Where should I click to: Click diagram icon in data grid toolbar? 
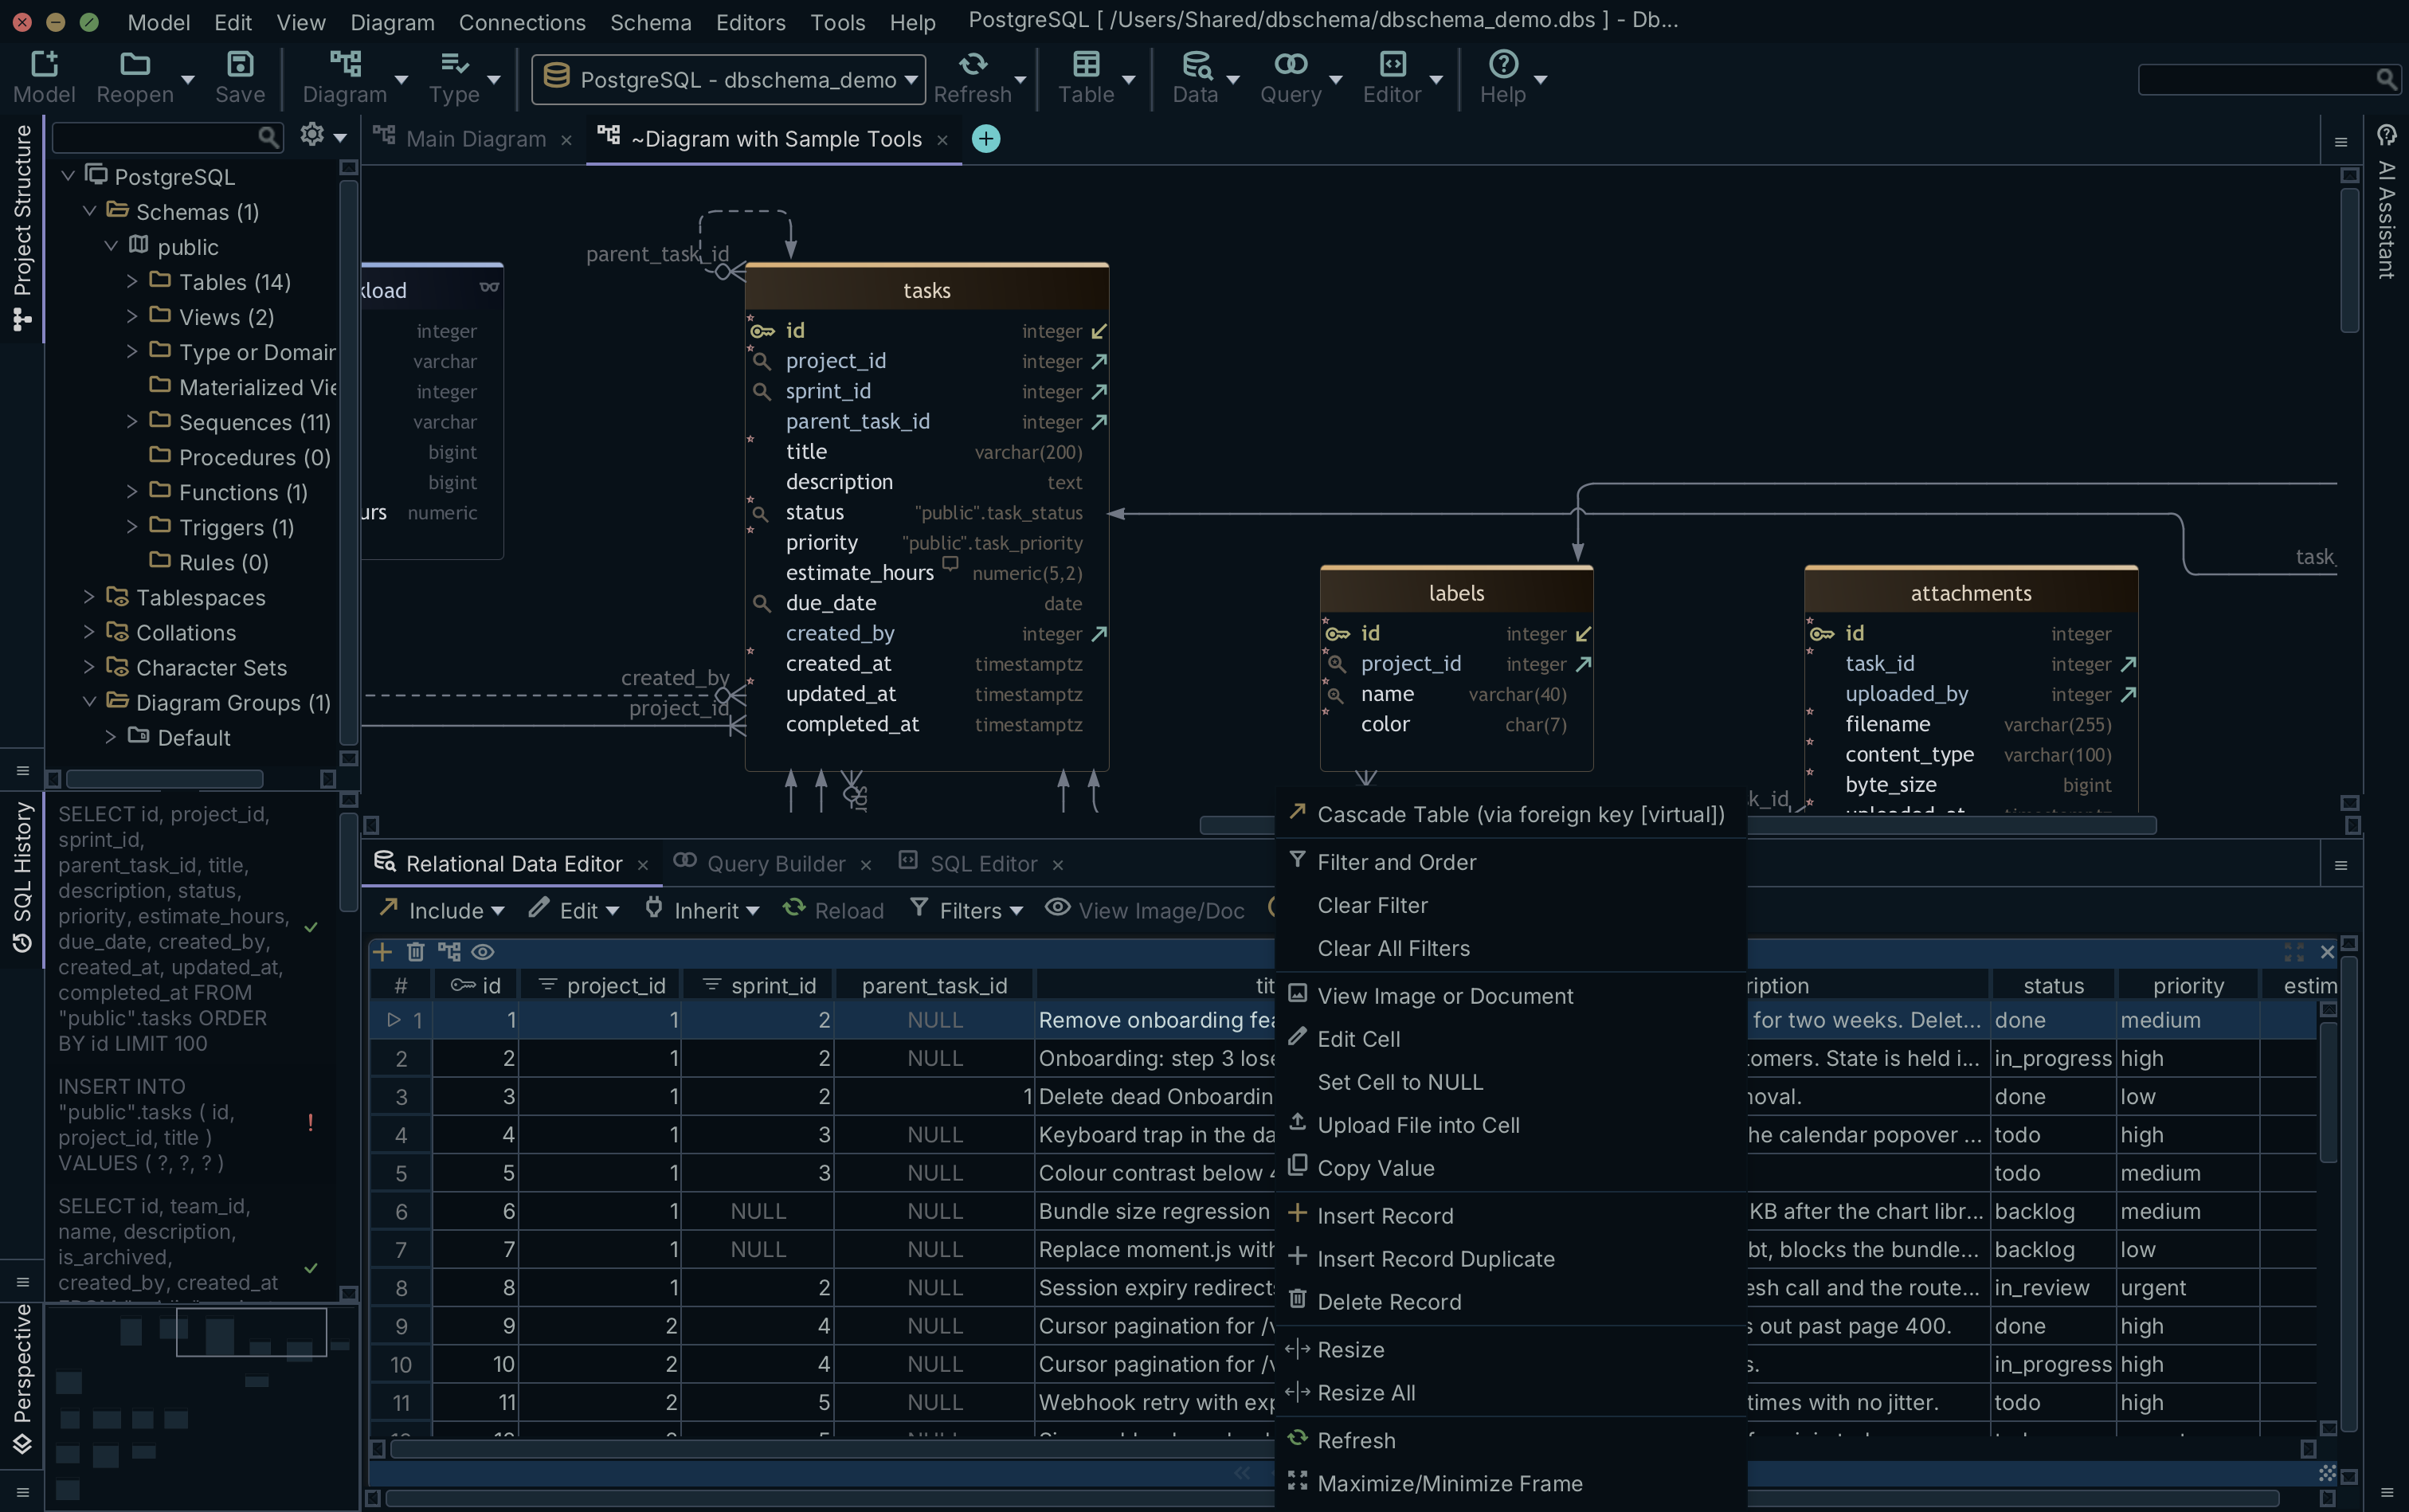(x=449, y=952)
